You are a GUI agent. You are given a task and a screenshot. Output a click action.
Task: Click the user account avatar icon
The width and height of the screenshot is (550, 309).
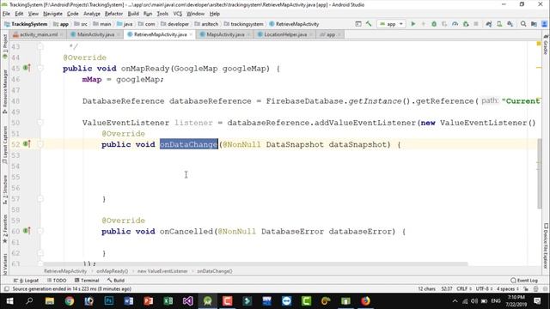click(x=544, y=24)
